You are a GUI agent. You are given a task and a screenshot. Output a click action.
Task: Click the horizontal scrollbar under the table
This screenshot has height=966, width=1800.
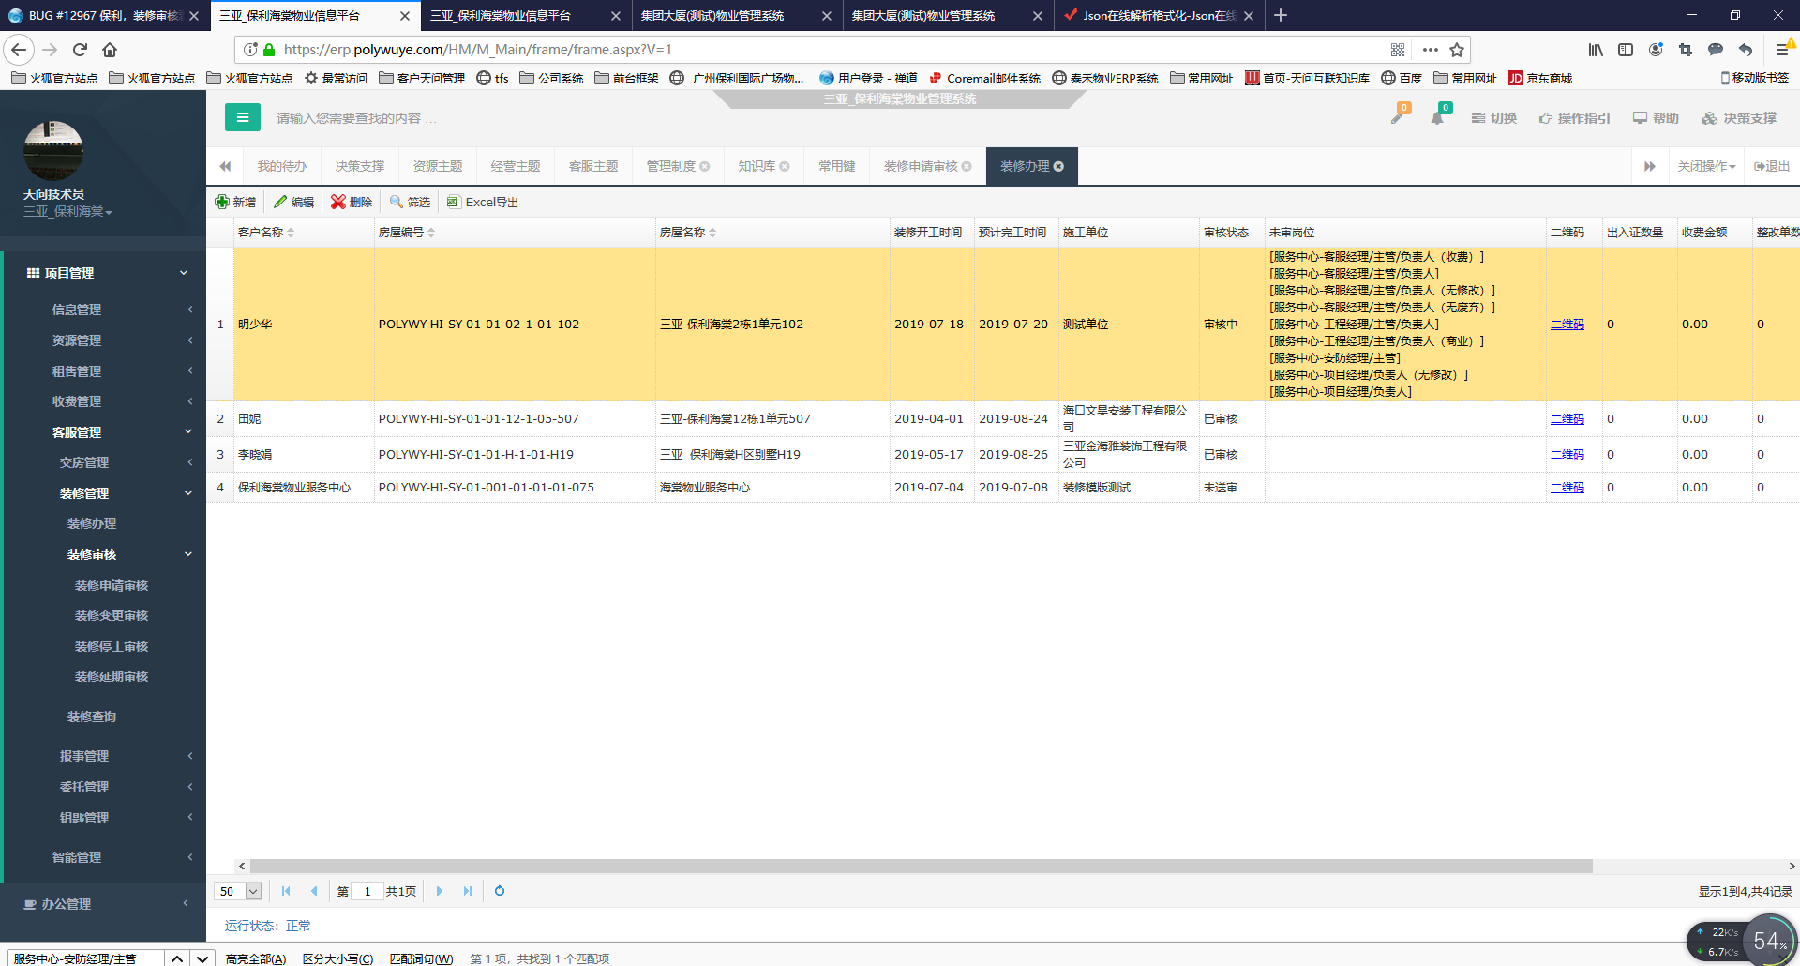point(921,866)
